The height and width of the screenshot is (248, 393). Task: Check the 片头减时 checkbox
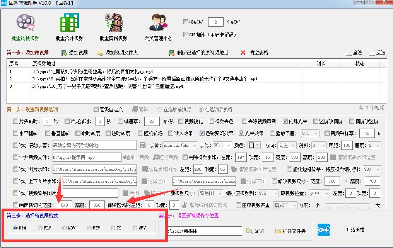tap(15, 121)
